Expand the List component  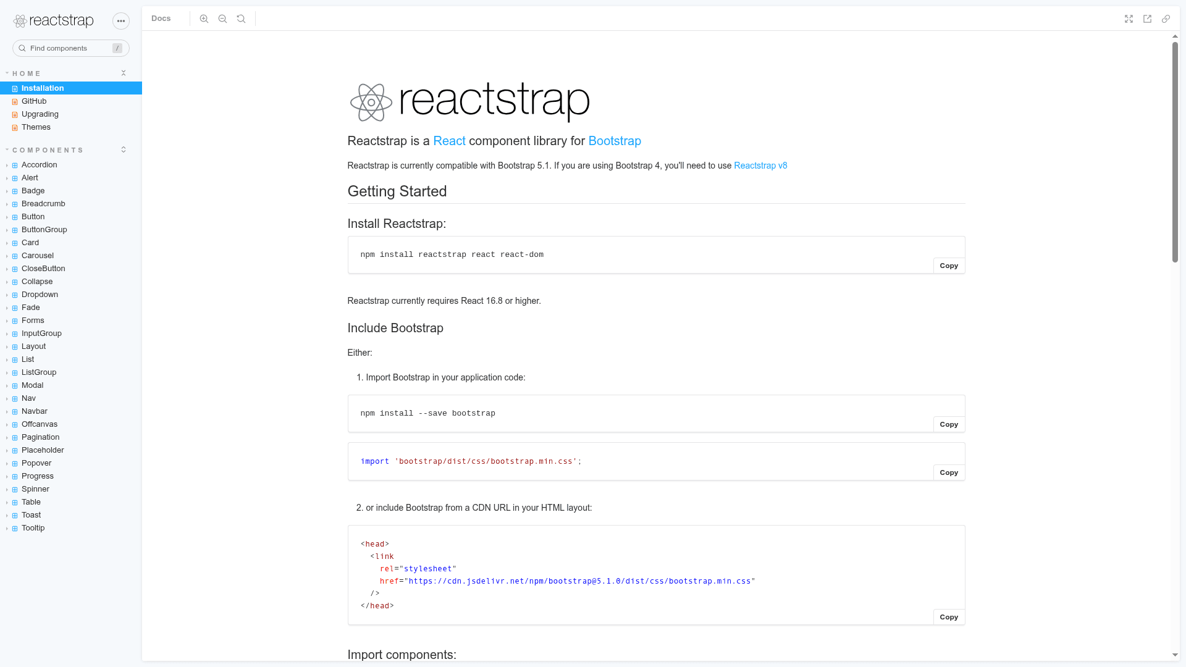71,359
